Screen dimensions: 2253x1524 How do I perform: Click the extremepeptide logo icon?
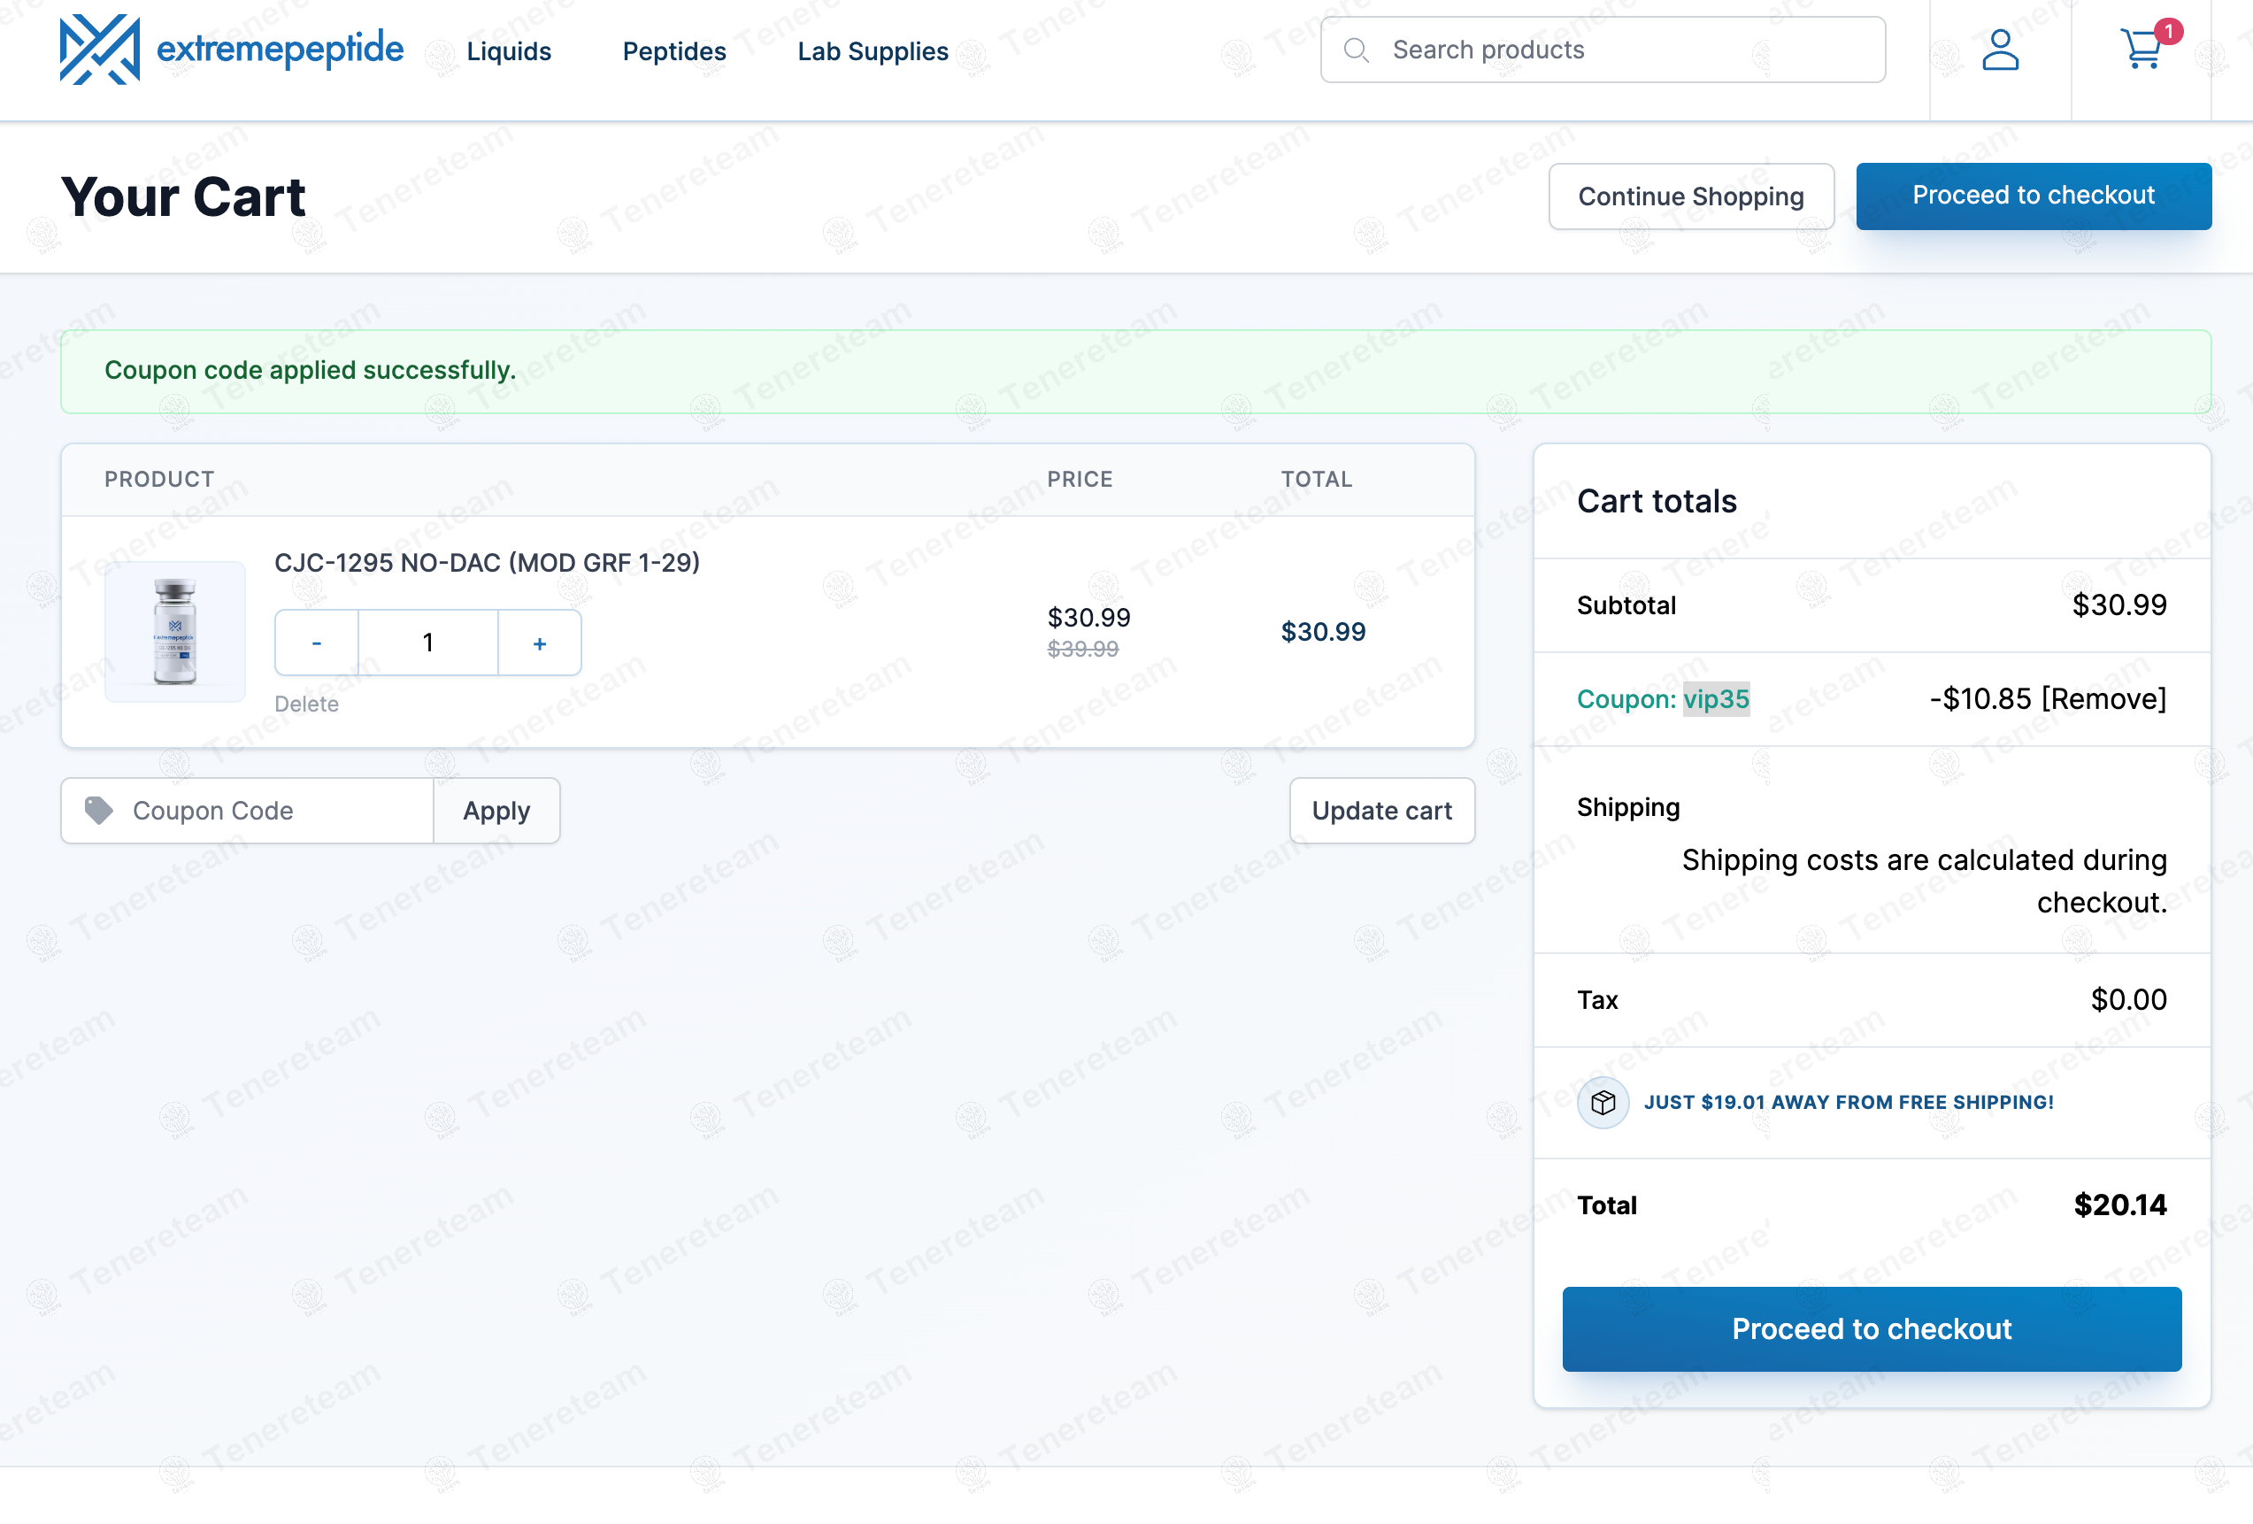pyautogui.click(x=99, y=50)
